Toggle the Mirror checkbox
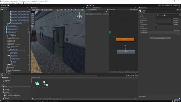The image size is (181, 102). point(156,23)
